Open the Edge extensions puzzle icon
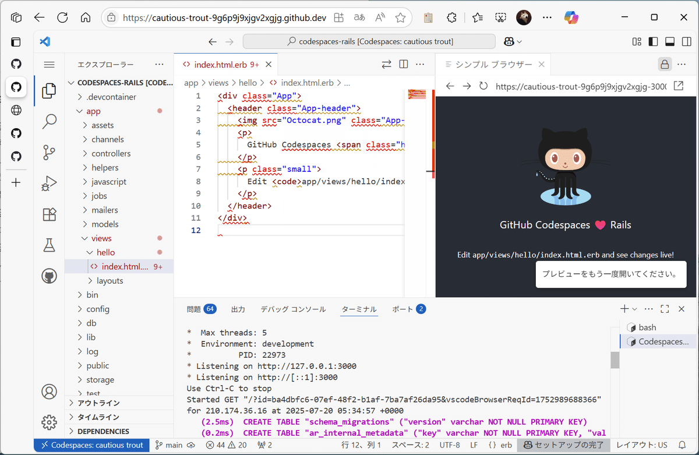The height and width of the screenshot is (455, 699). (451, 17)
